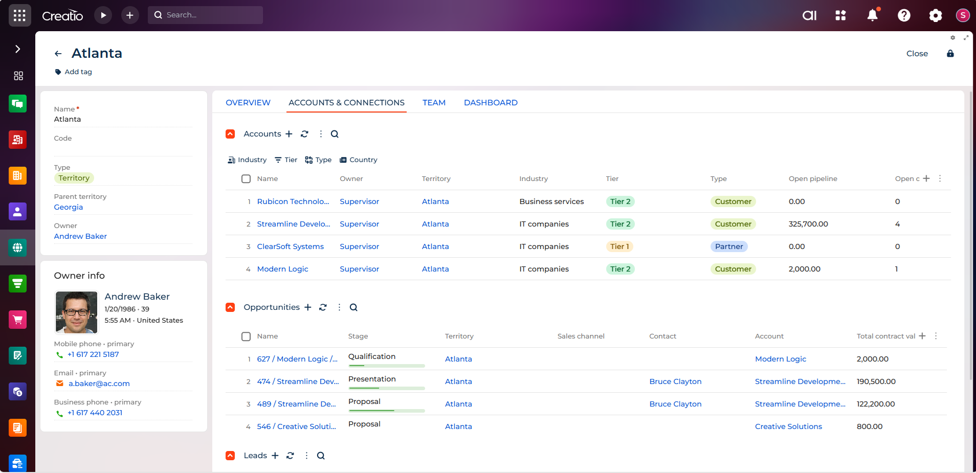Screen dimensions: 976x473
Task: Open the Industry filter dropdown
Action: point(247,160)
